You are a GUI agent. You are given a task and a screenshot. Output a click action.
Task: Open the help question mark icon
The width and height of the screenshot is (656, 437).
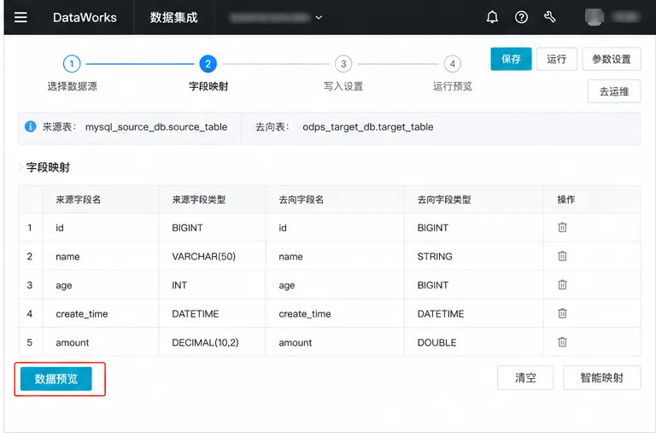(521, 17)
